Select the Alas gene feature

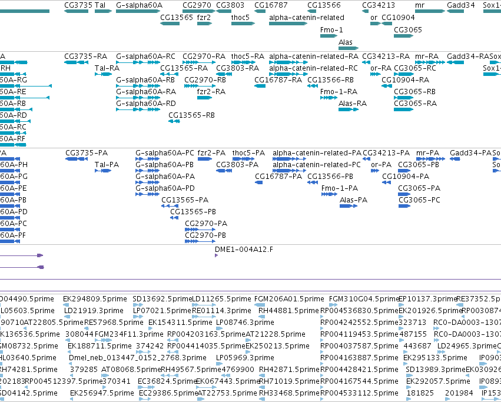(x=349, y=48)
